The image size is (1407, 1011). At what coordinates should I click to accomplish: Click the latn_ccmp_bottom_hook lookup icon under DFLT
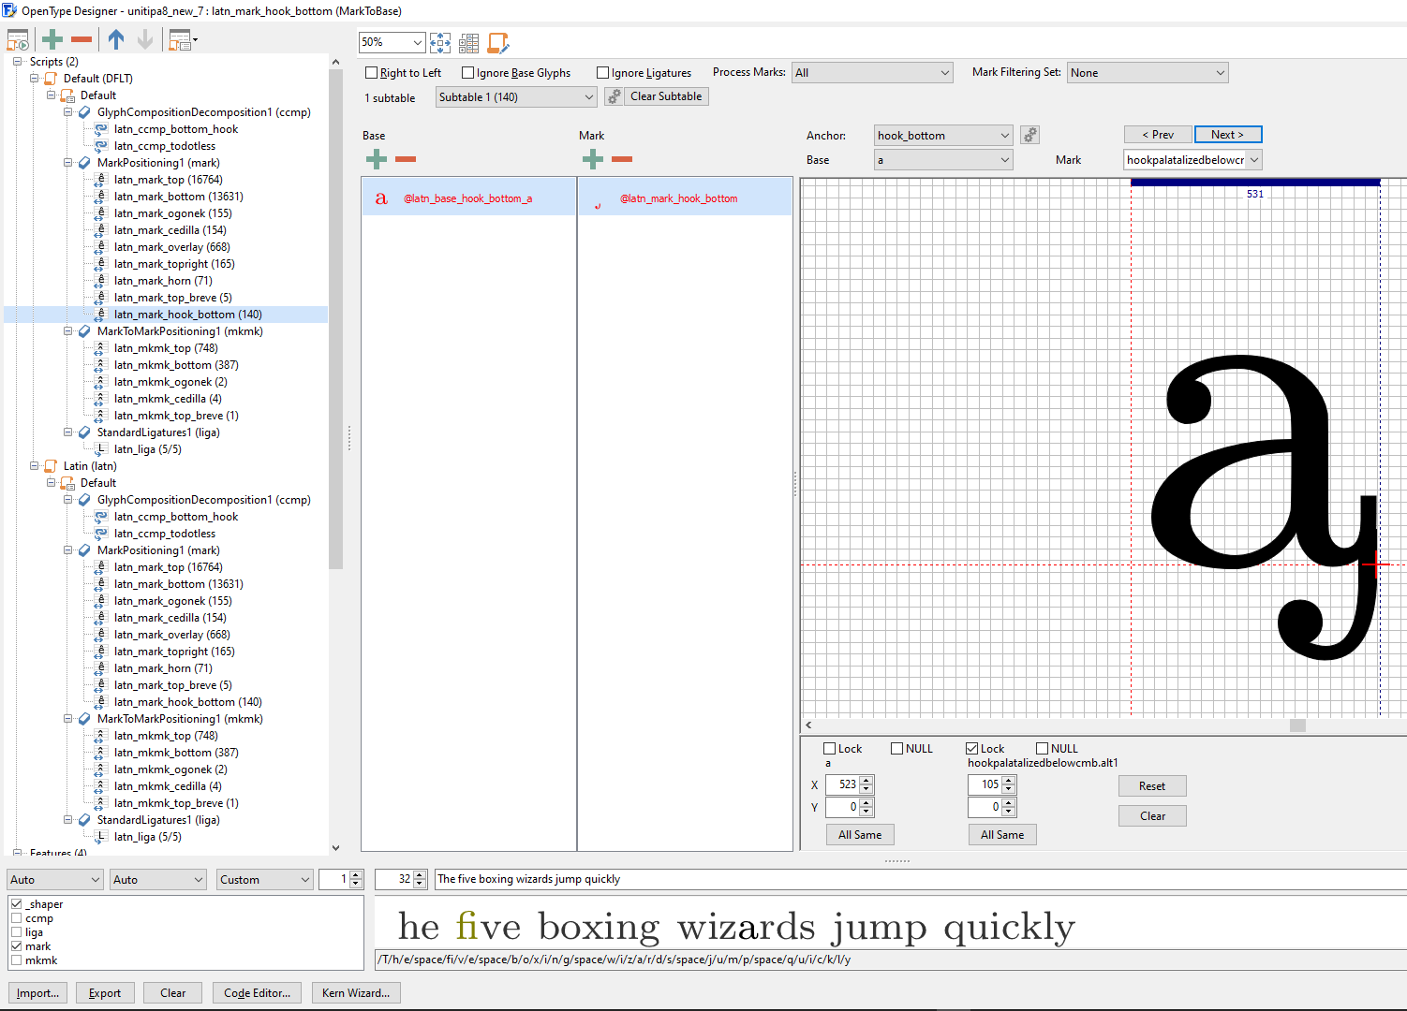100,129
